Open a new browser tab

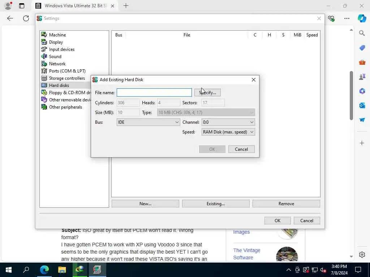click(x=126, y=6)
